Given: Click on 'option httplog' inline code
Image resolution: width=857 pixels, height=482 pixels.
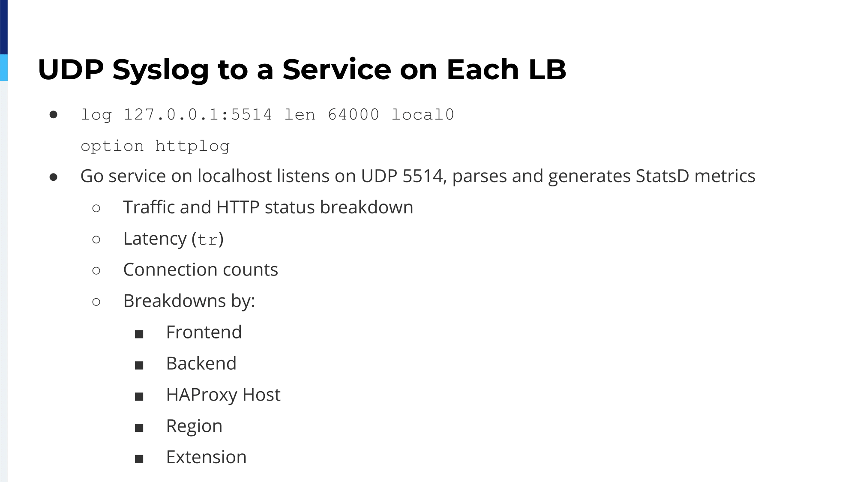Looking at the screenshot, I should click(x=156, y=146).
